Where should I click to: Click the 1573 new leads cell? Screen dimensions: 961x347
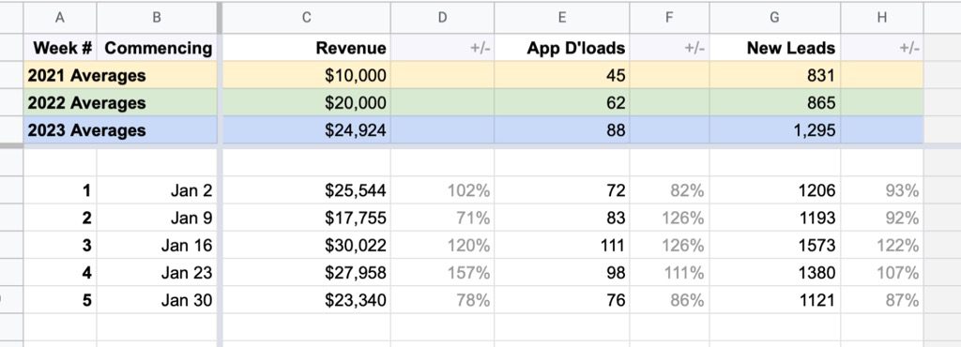coord(775,245)
